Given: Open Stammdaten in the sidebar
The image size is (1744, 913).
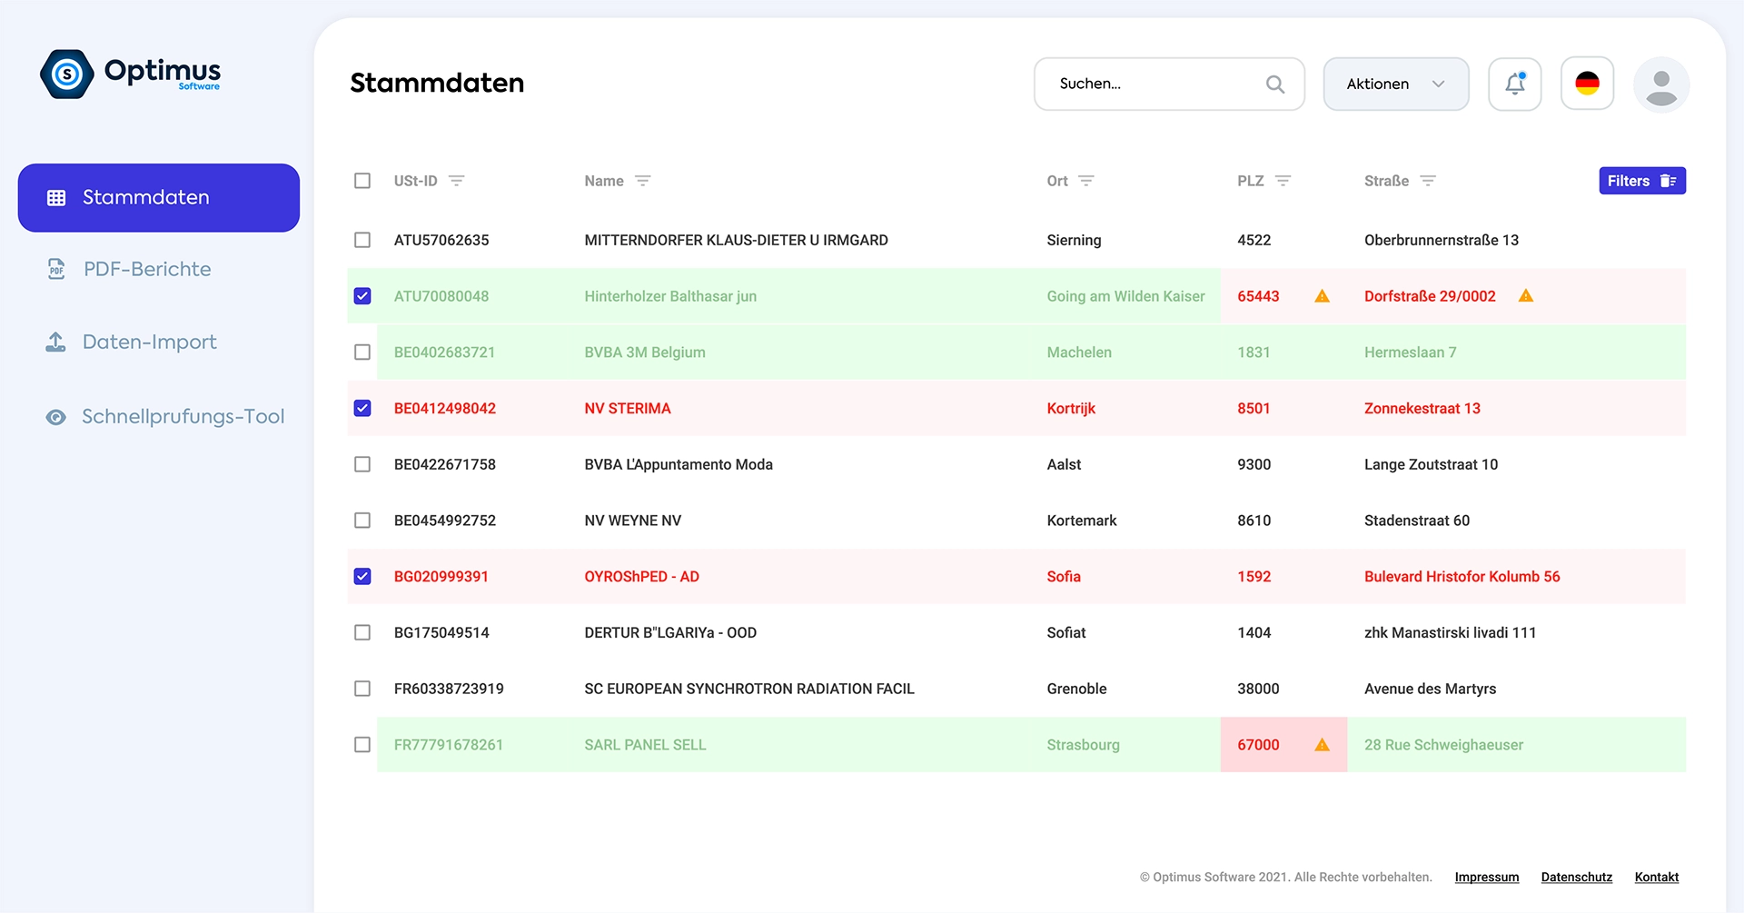Looking at the screenshot, I should [x=159, y=198].
